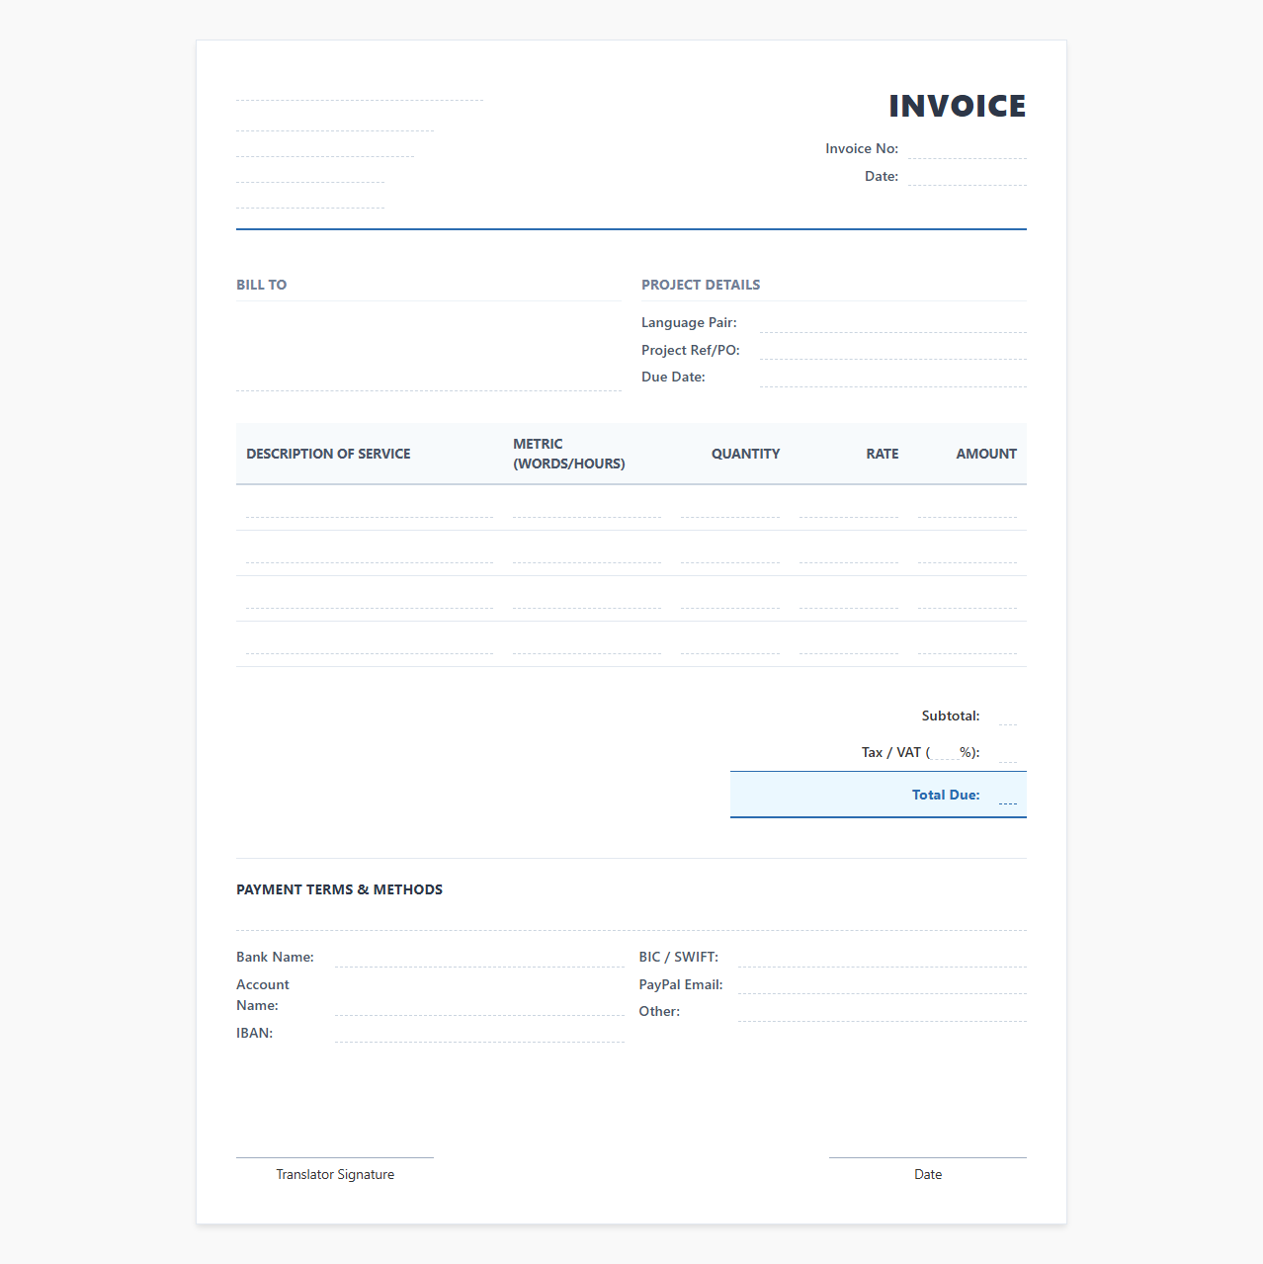Click the payment terms line under heading
Screen dimensions: 1263x1264
coord(631,921)
